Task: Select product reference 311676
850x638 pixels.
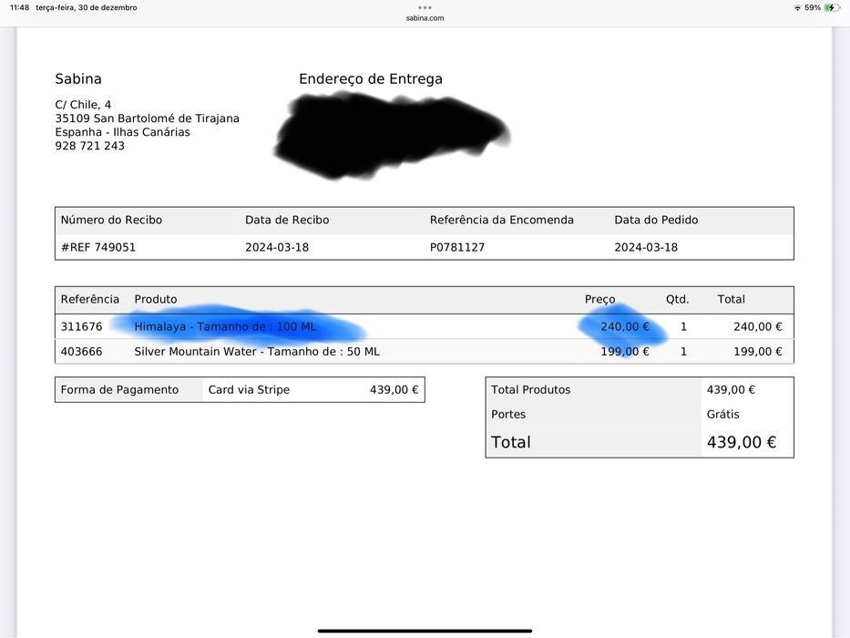Action: (x=81, y=326)
